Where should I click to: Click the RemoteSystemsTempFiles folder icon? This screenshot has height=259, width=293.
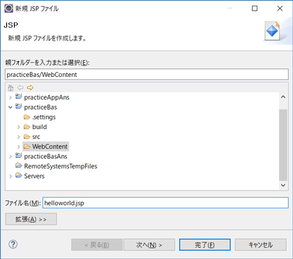19,165
